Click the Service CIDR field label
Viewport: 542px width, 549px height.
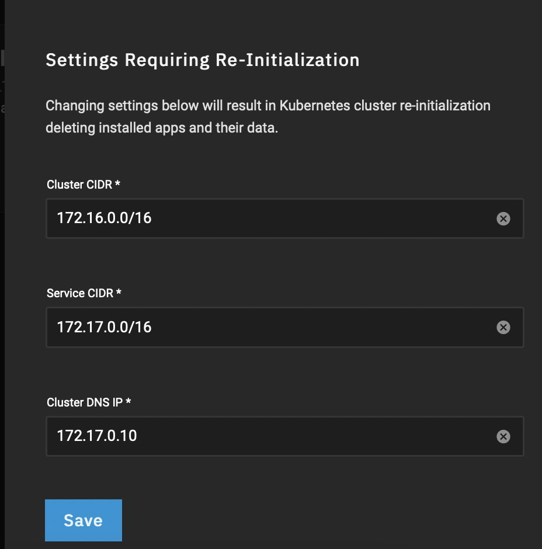pos(80,293)
